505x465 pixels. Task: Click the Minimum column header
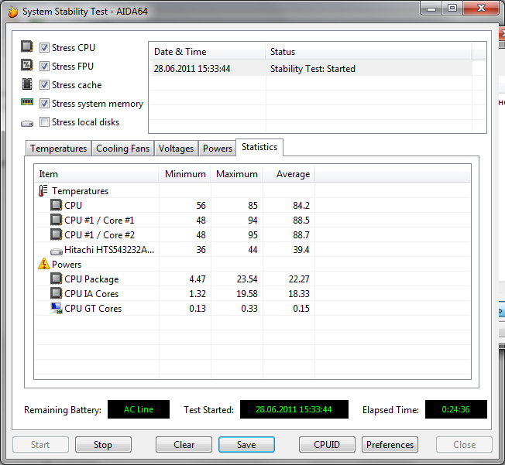pos(184,174)
